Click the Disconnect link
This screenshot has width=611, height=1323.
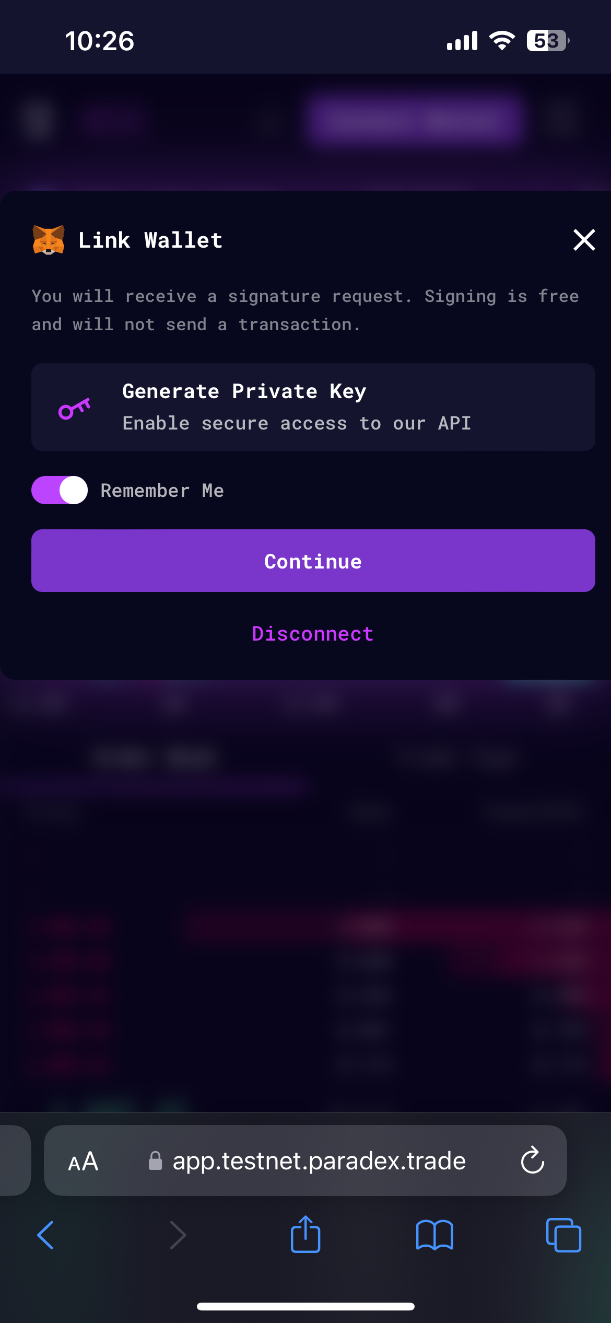pos(313,633)
